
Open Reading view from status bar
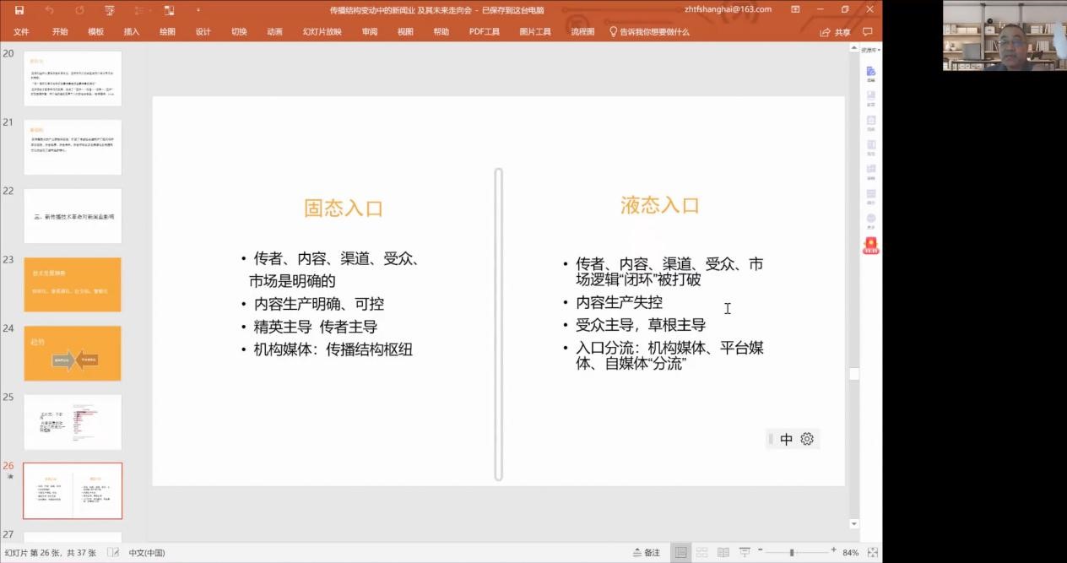(723, 553)
